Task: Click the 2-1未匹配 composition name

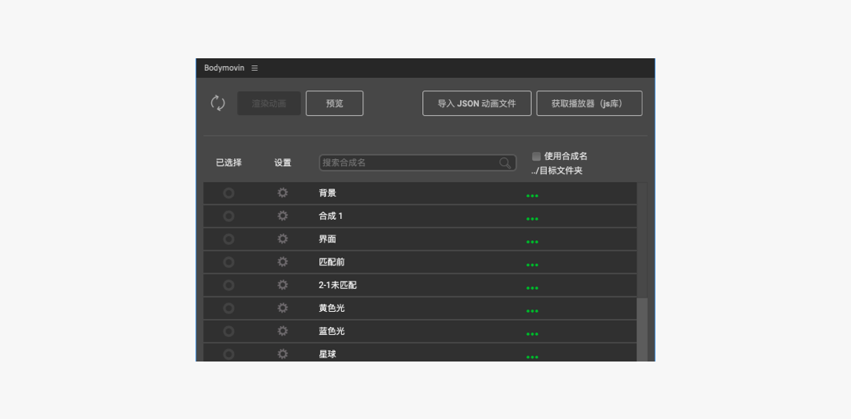Action: 337,285
